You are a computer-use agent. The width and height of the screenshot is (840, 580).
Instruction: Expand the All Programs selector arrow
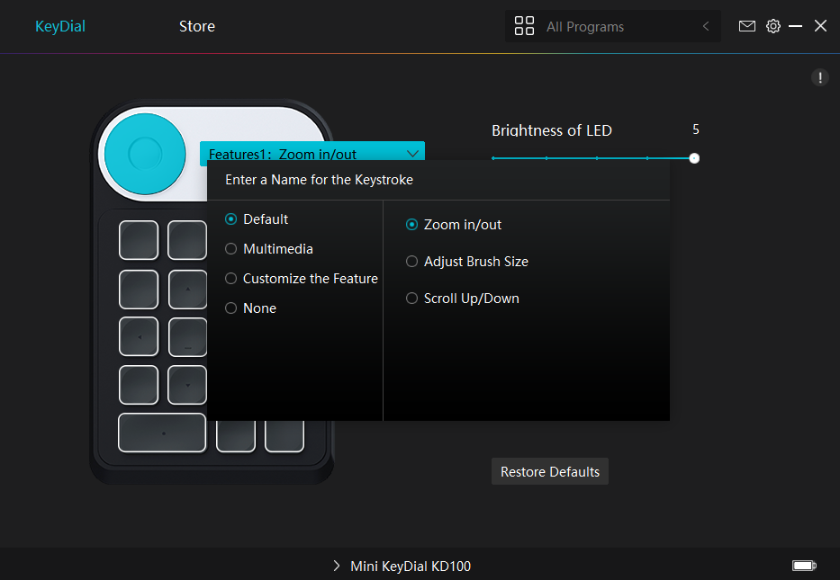coord(706,26)
